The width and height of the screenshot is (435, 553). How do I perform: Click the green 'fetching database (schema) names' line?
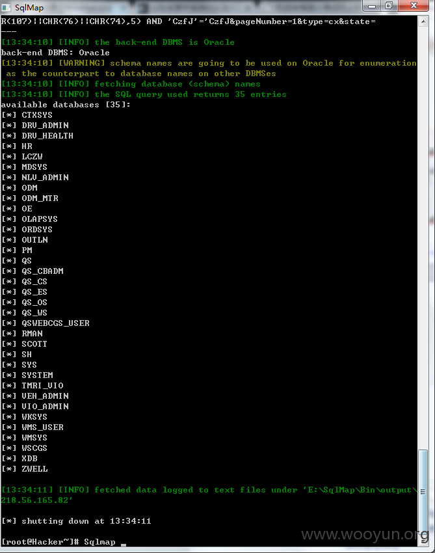131,84
